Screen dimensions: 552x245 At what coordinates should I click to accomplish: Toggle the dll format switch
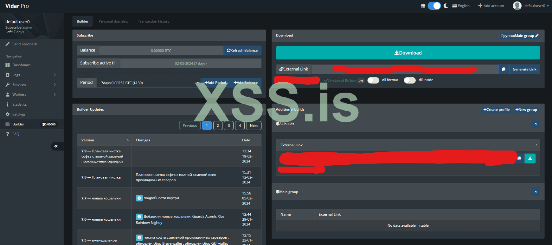click(373, 80)
